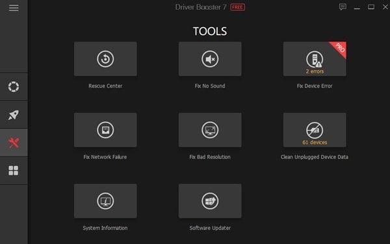Viewport: 390px width, 244px height.
Task: Click the Software Updater label
Action: tap(210, 228)
